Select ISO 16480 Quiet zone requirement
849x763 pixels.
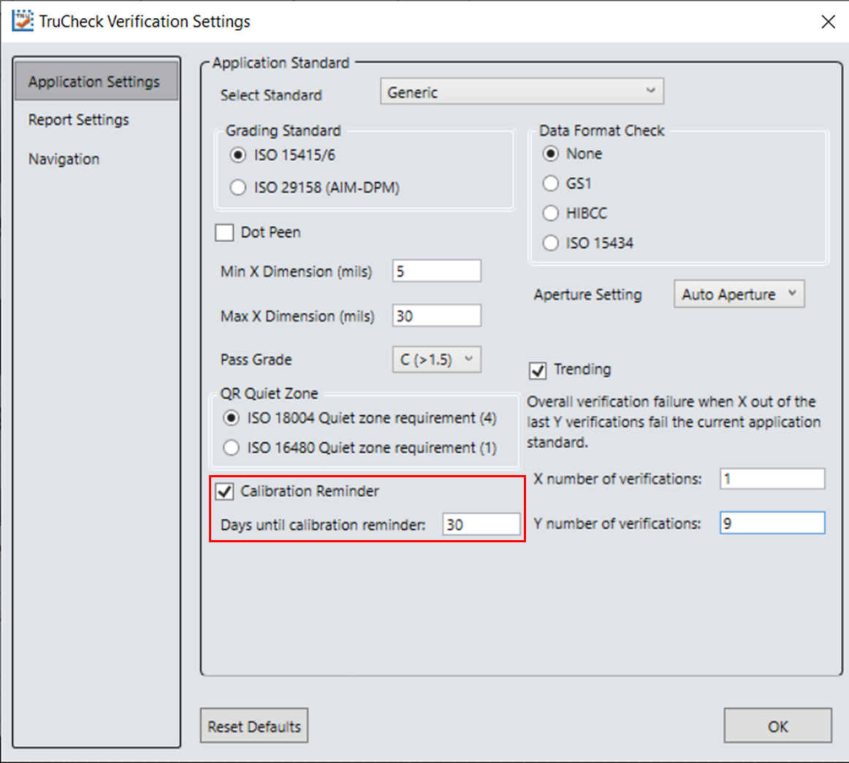232,448
